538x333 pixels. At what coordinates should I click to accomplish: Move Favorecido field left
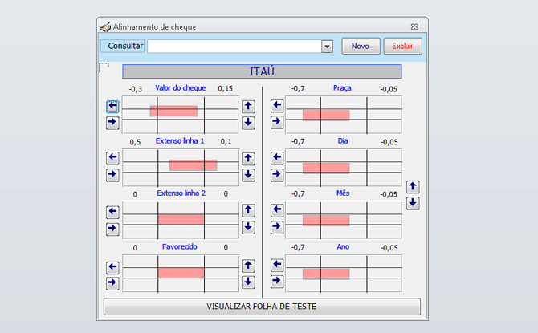tap(112, 267)
